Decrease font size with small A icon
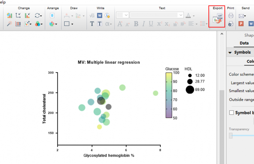The image size is (254, 164). (127, 24)
